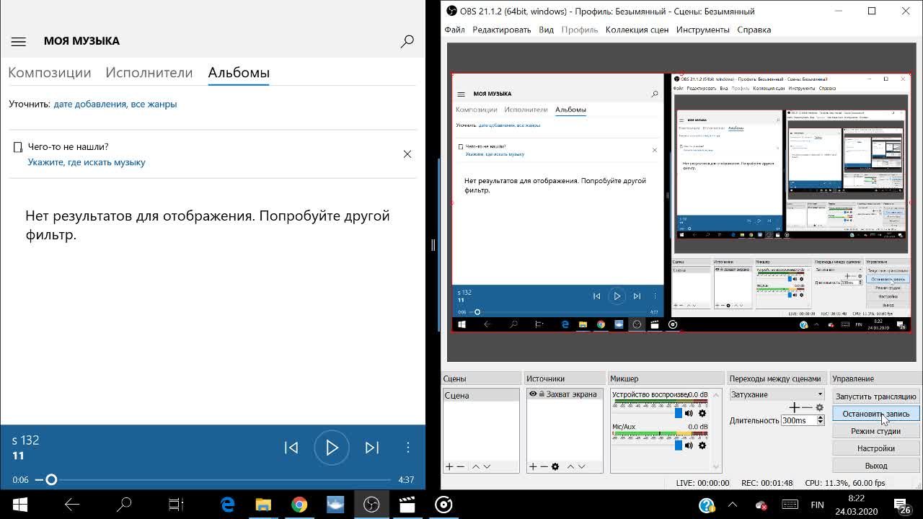Remove selected source with minus icon
The width and height of the screenshot is (923, 519).
(544, 466)
